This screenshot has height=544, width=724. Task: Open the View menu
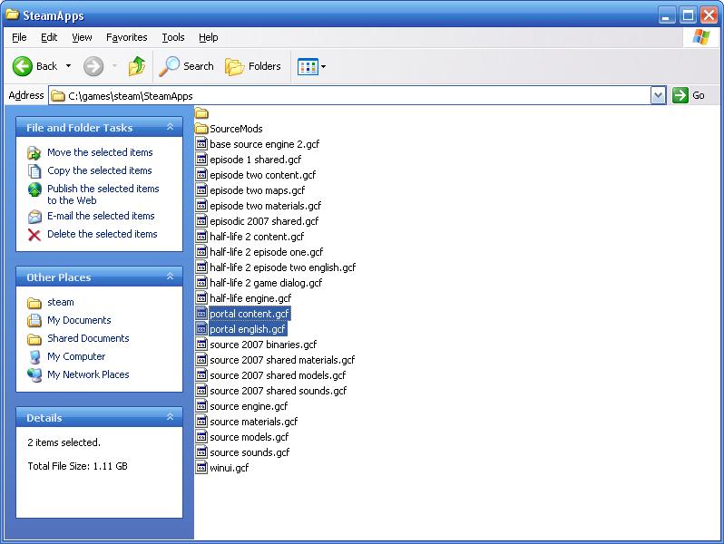(x=82, y=37)
